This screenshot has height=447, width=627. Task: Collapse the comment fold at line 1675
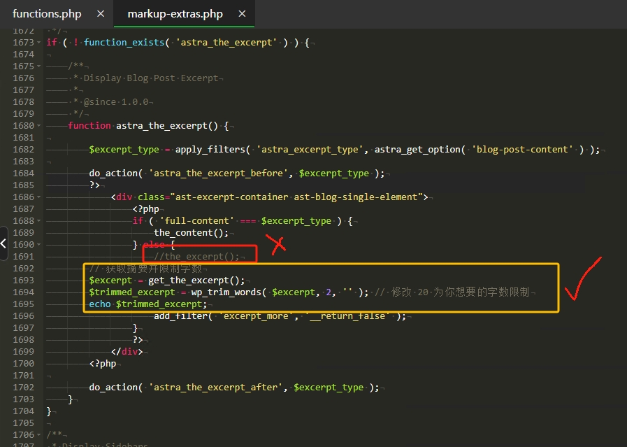pyautogui.click(x=38, y=66)
